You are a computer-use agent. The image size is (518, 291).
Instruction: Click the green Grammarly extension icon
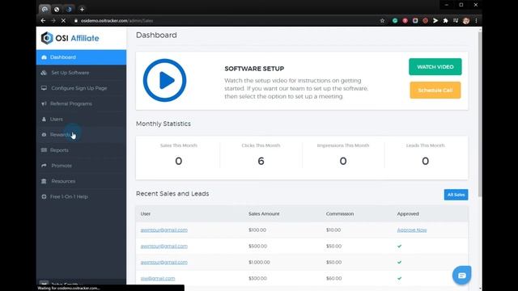pos(395,21)
